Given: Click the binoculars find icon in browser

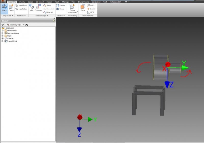Looking at the screenshot, I should [x=27, y=25].
